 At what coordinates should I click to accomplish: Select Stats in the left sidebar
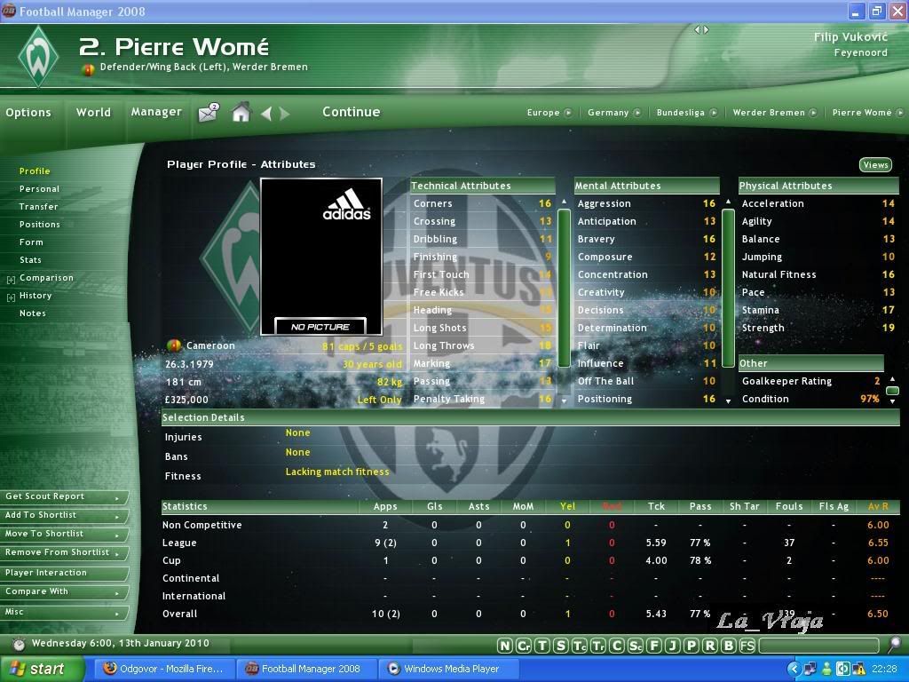click(x=30, y=260)
